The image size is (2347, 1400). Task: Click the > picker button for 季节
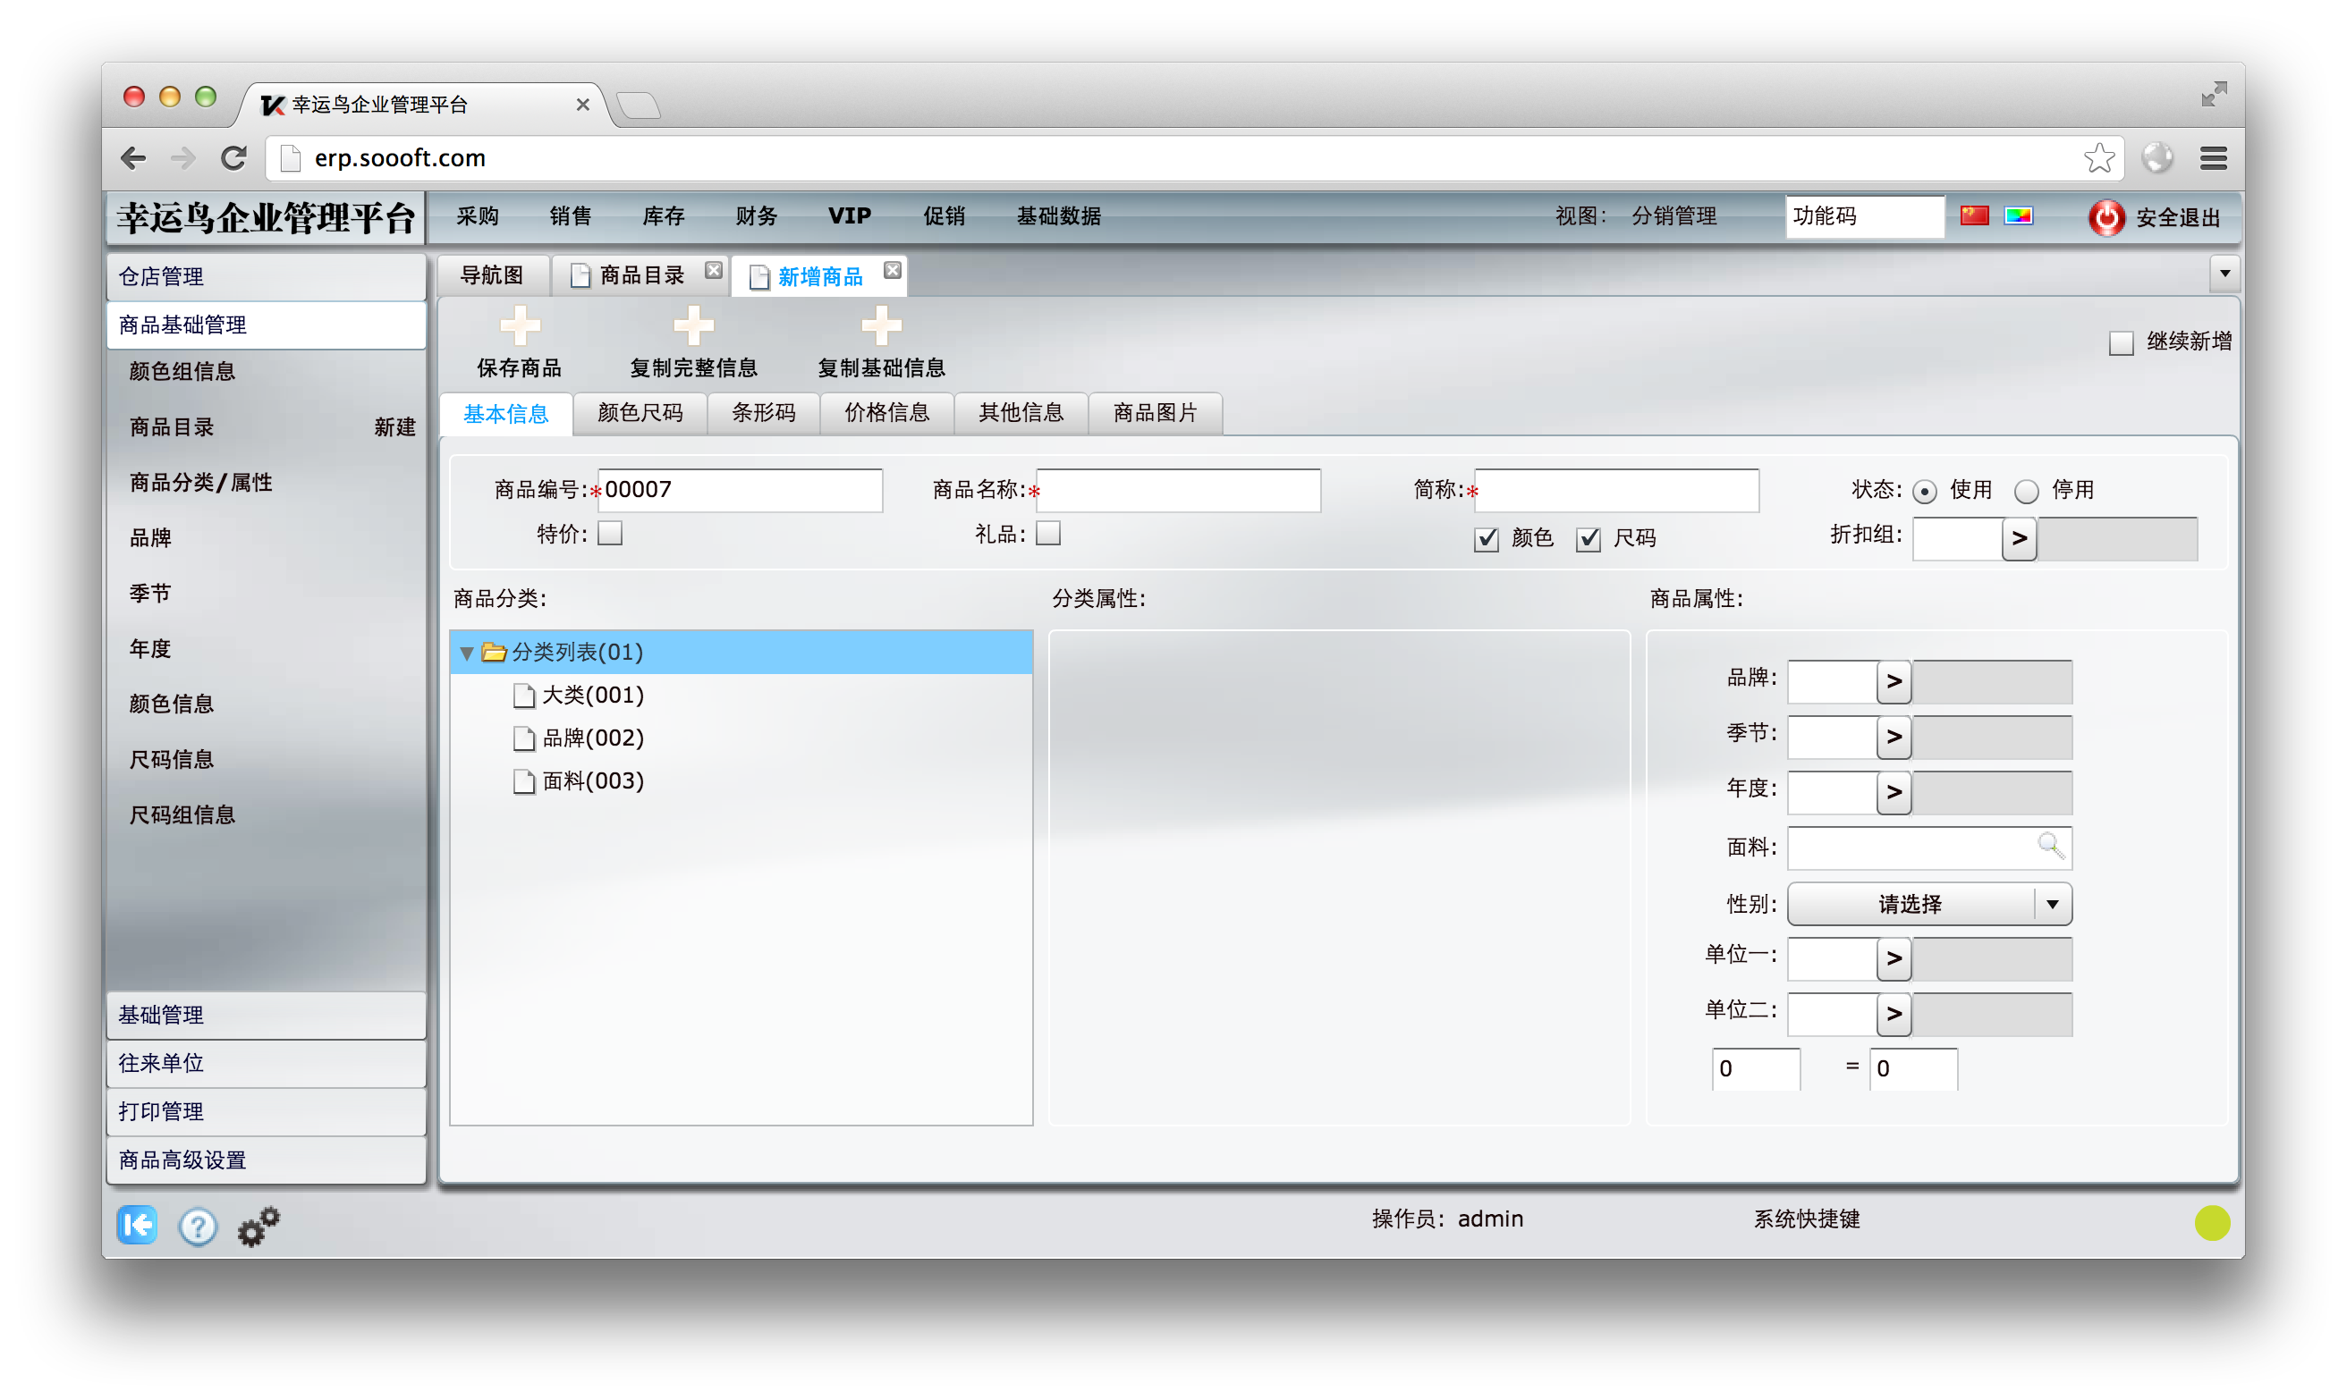click(1894, 737)
